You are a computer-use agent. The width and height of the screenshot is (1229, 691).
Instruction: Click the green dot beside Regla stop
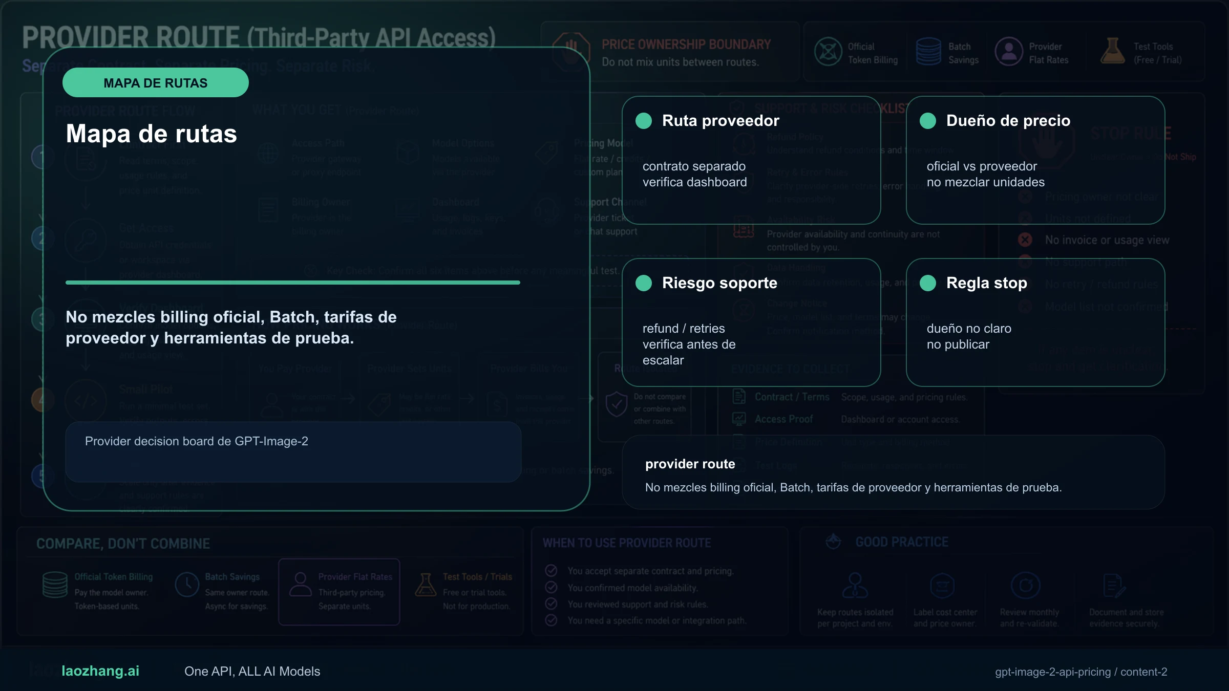[x=928, y=283]
